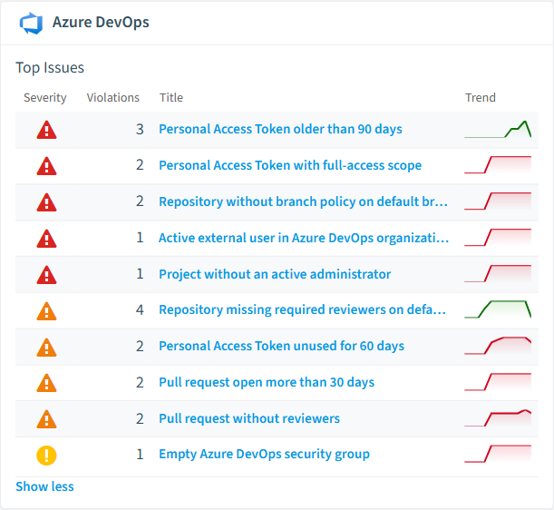Click trend sparkline for empty security group
This screenshot has width=554, height=510.
[x=498, y=454]
